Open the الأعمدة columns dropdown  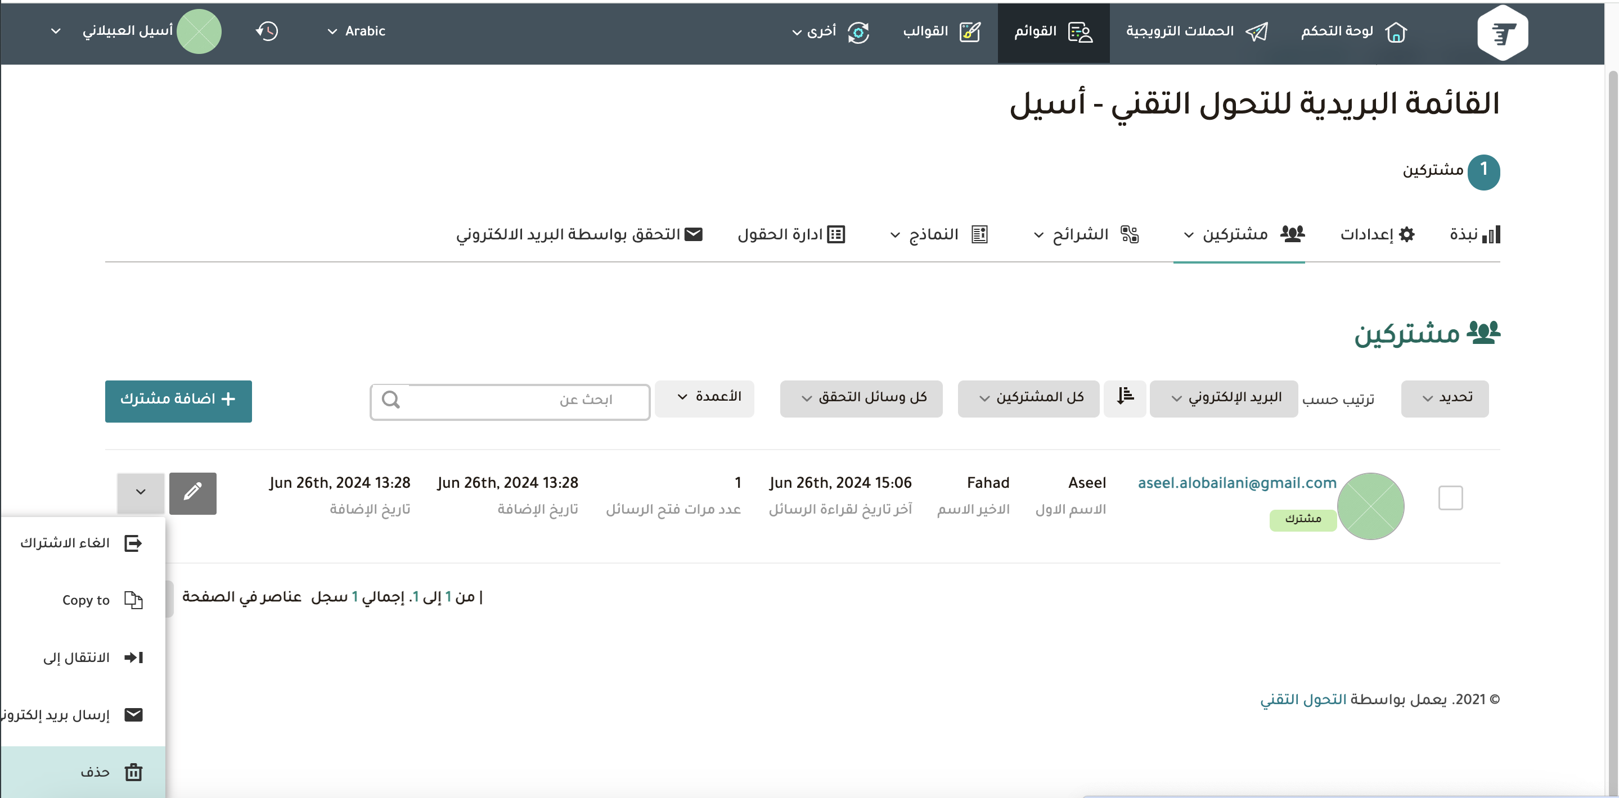pyautogui.click(x=704, y=397)
